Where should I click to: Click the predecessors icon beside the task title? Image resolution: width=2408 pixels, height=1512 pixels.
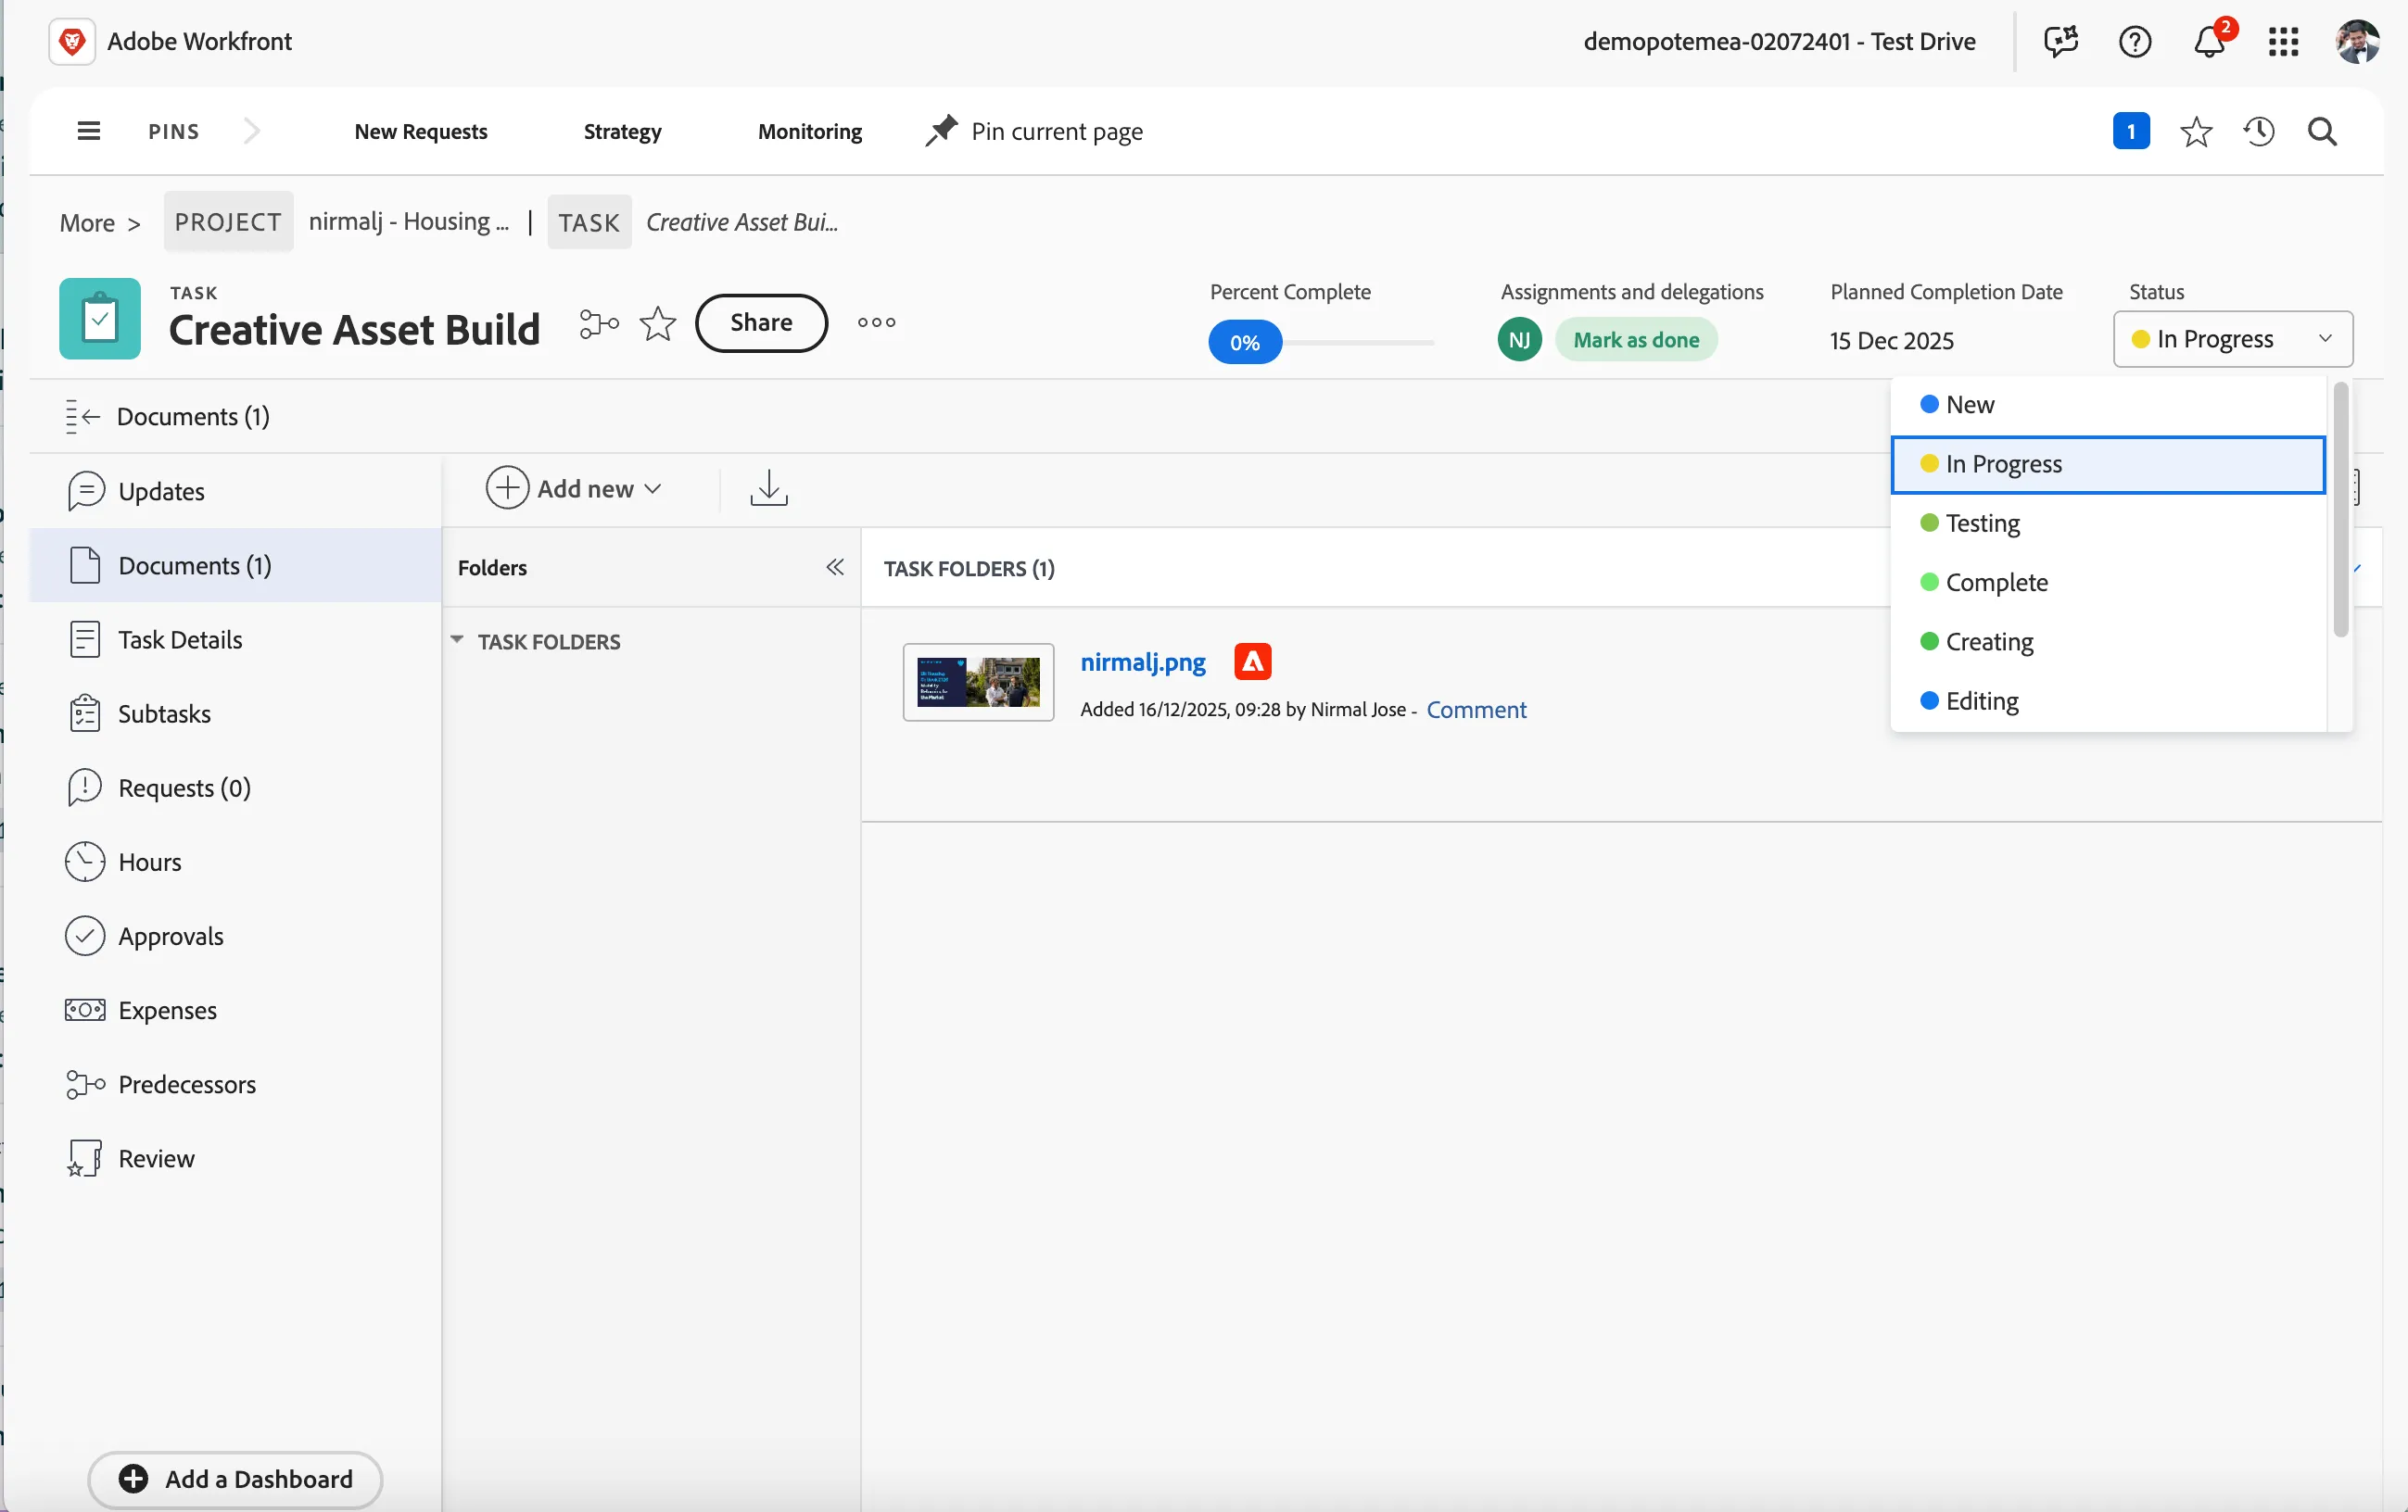click(x=599, y=323)
